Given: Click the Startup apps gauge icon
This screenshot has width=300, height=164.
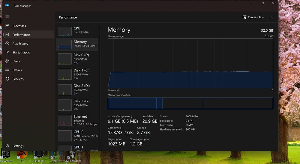Looking at the screenshot, I should coord(7,52).
